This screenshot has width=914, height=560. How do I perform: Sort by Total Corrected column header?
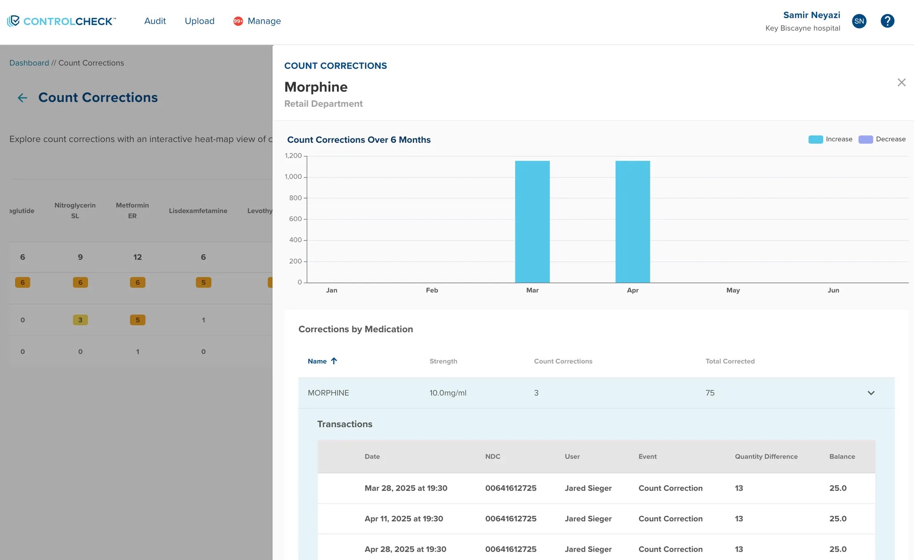coord(730,361)
